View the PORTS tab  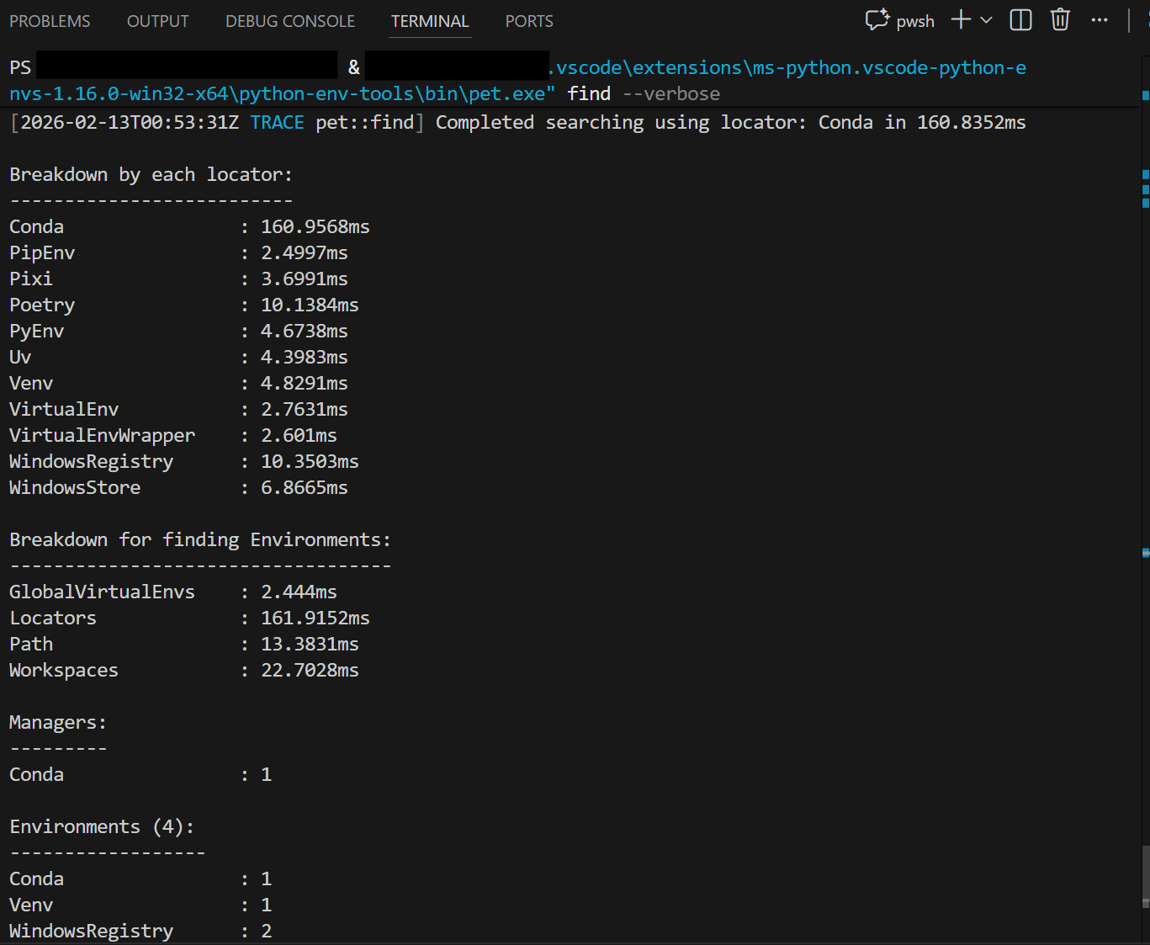tap(529, 21)
